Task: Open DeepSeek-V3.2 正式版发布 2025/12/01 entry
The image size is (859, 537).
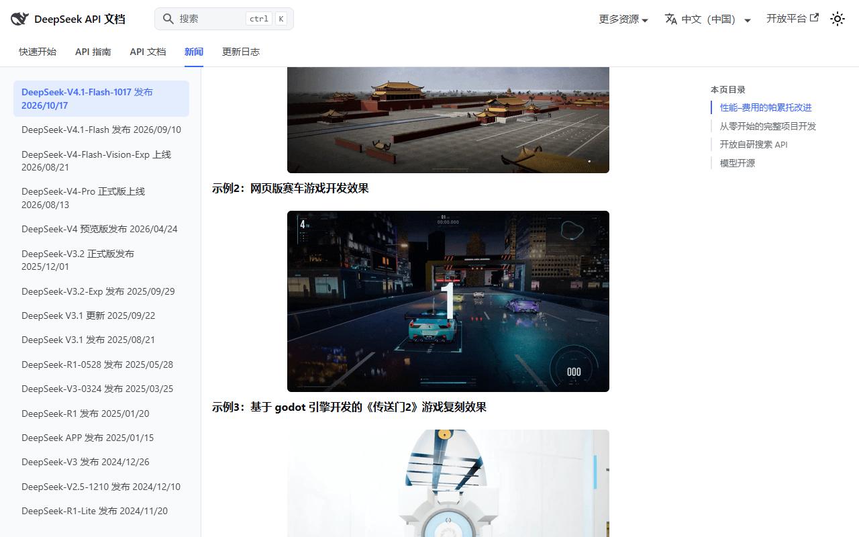Action: [101, 260]
